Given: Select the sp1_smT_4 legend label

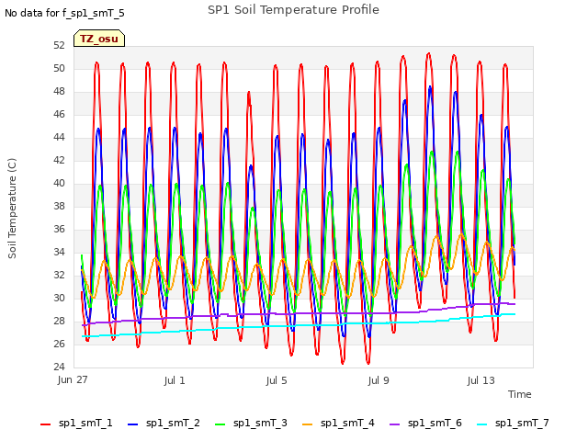Looking at the screenshot, I should tap(347, 424).
